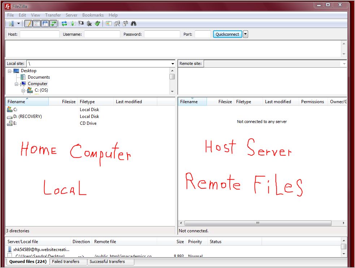The width and height of the screenshot is (355, 268).
Task: Click the disconnect from server icon
Action: coord(89,24)
